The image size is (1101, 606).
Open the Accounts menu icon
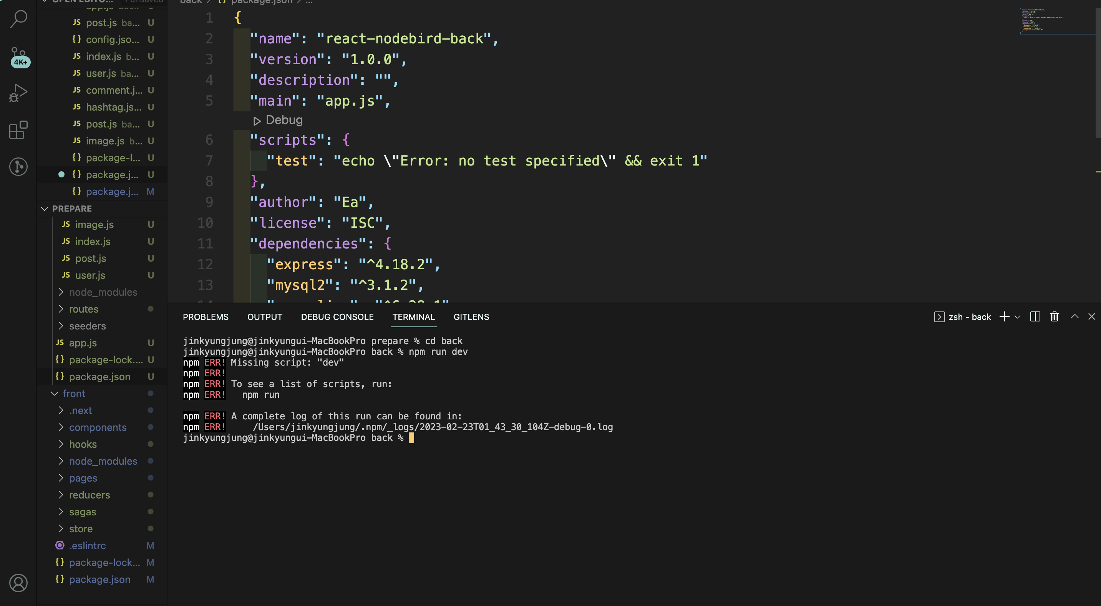coord(18,583)
